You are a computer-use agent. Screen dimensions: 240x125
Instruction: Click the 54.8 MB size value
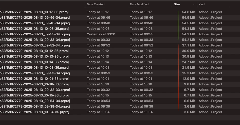(189, 12)
